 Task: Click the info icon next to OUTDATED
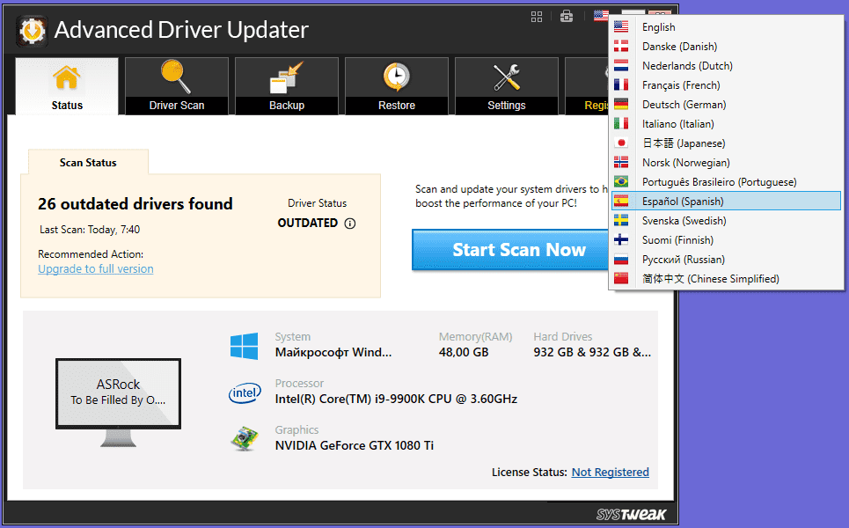pyautogui.click(x=350, y=224)
